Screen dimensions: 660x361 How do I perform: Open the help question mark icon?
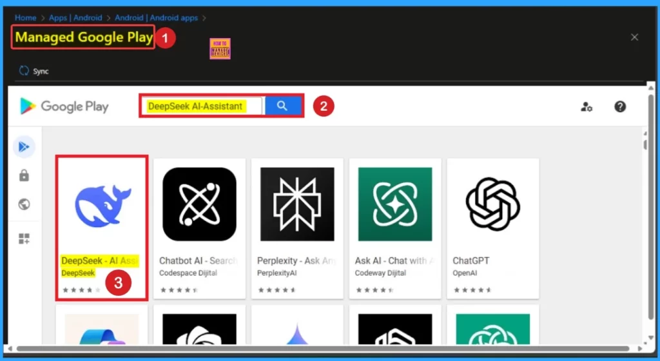[620, 106]
